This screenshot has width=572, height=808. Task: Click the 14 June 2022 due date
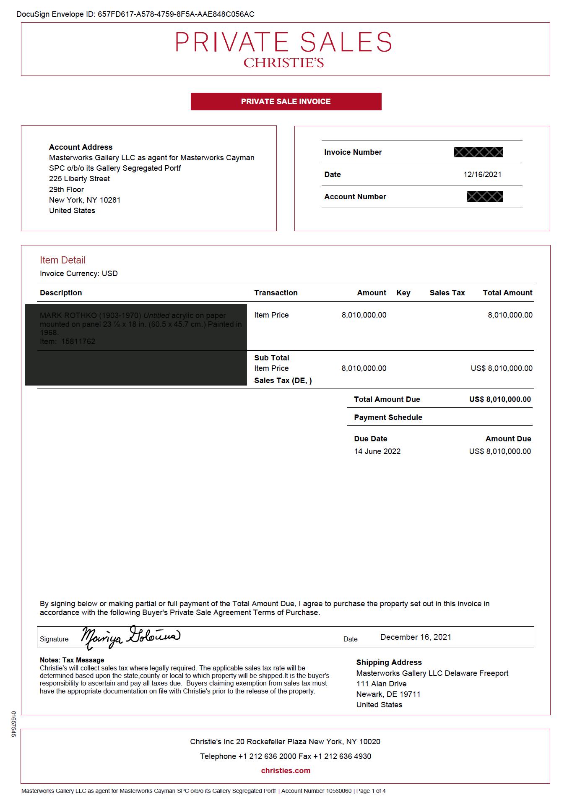[377, 451]
